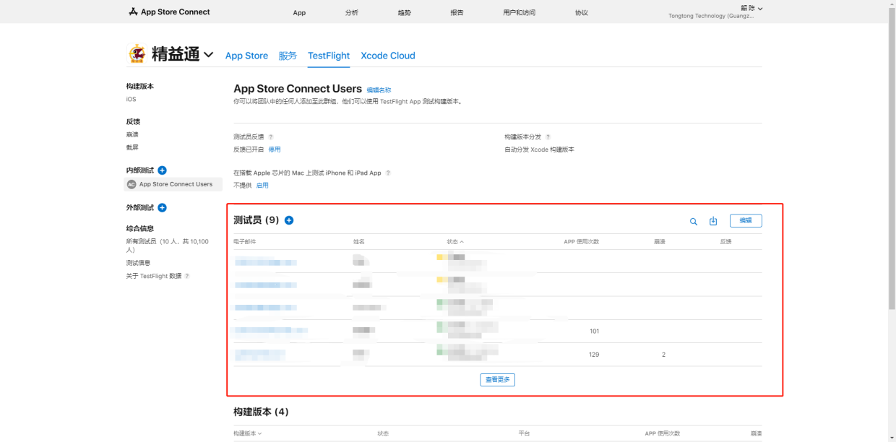Open 截屏 feedback in the sidebar

[x=132, y=147]
